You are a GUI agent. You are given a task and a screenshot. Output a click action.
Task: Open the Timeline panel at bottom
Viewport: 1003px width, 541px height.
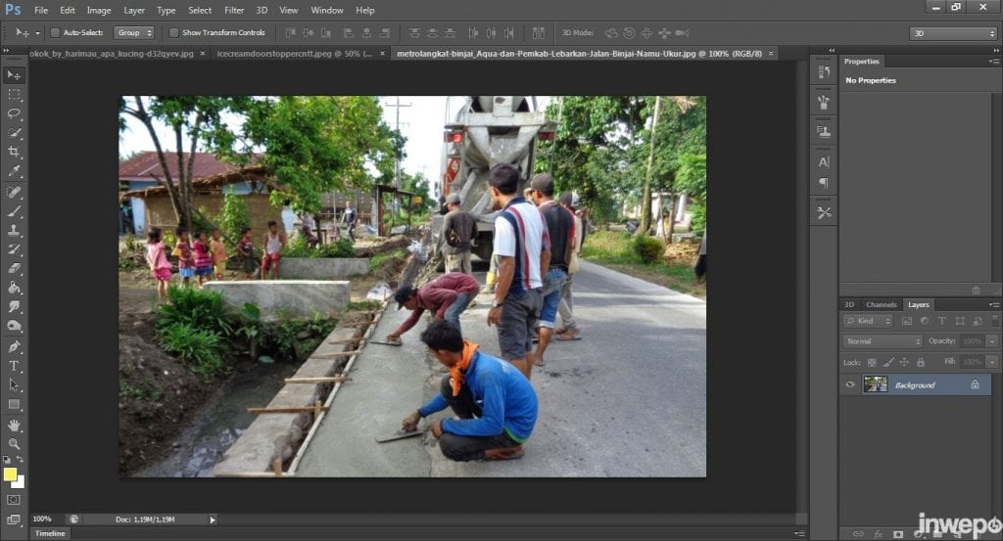point(49,533)
